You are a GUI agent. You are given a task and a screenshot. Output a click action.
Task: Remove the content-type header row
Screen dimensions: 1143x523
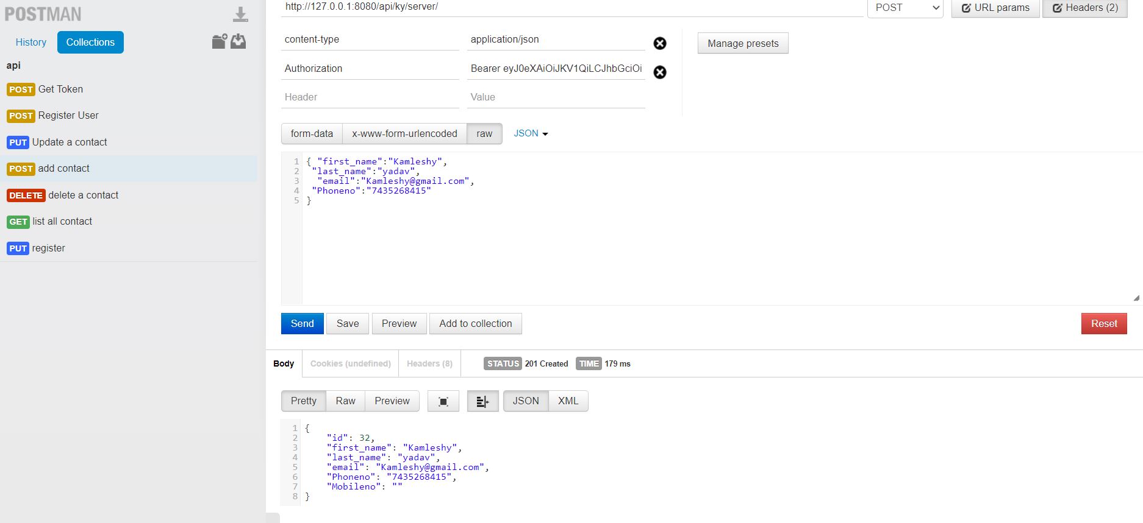pos(660,43)
